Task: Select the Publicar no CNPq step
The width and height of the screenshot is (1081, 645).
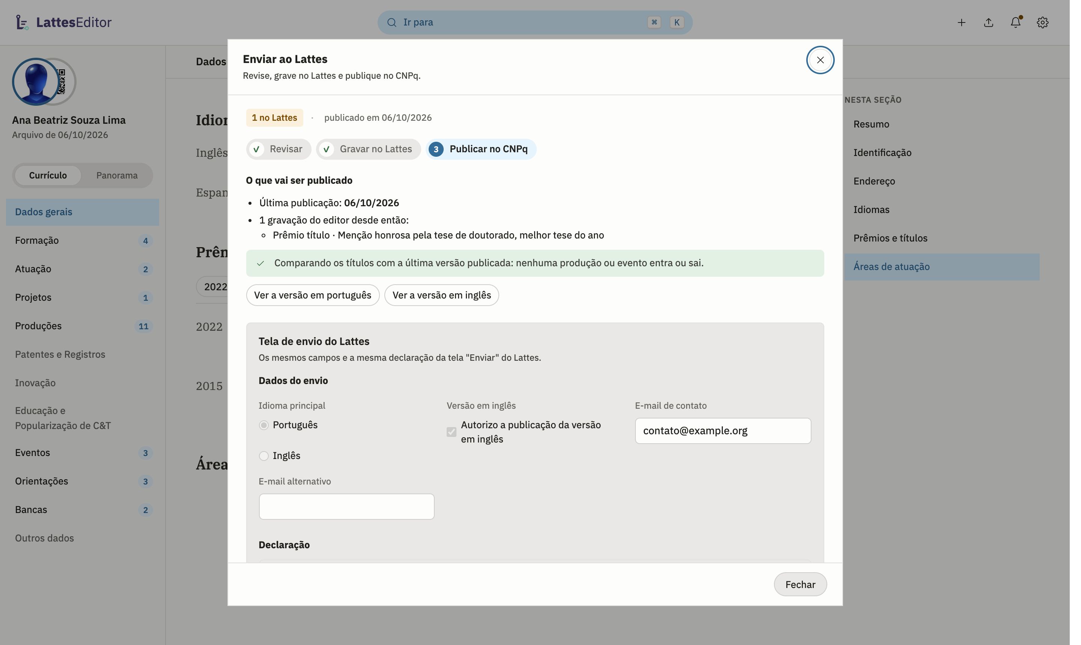Action: [x=481, y=149]
